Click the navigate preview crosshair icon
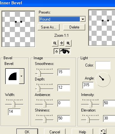Viewport: 115px width, 134px height. coord(62,43)
